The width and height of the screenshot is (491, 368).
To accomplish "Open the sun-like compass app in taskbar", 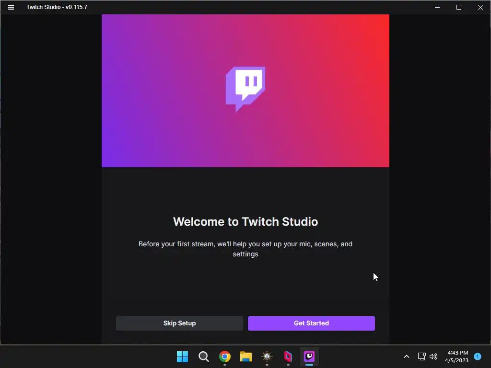I will click(267, 356).
